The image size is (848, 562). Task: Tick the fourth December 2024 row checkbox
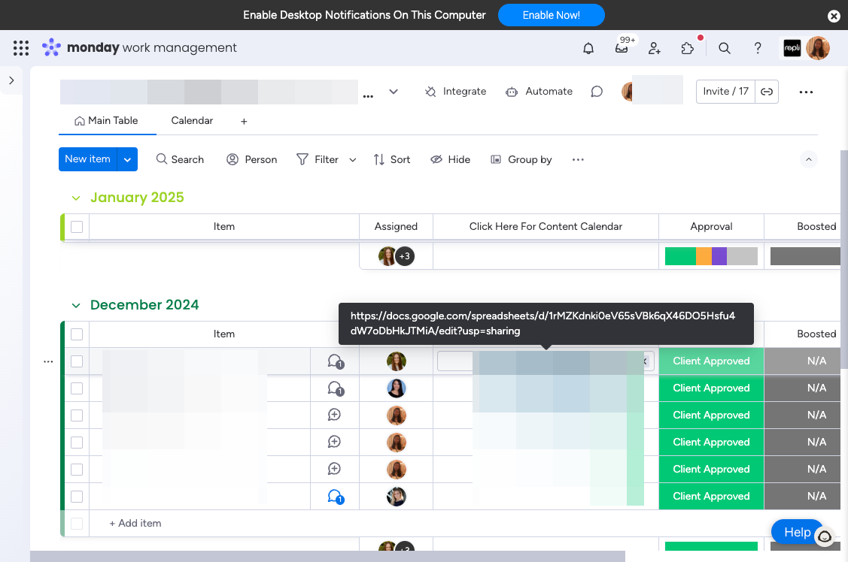click(77, 442)
